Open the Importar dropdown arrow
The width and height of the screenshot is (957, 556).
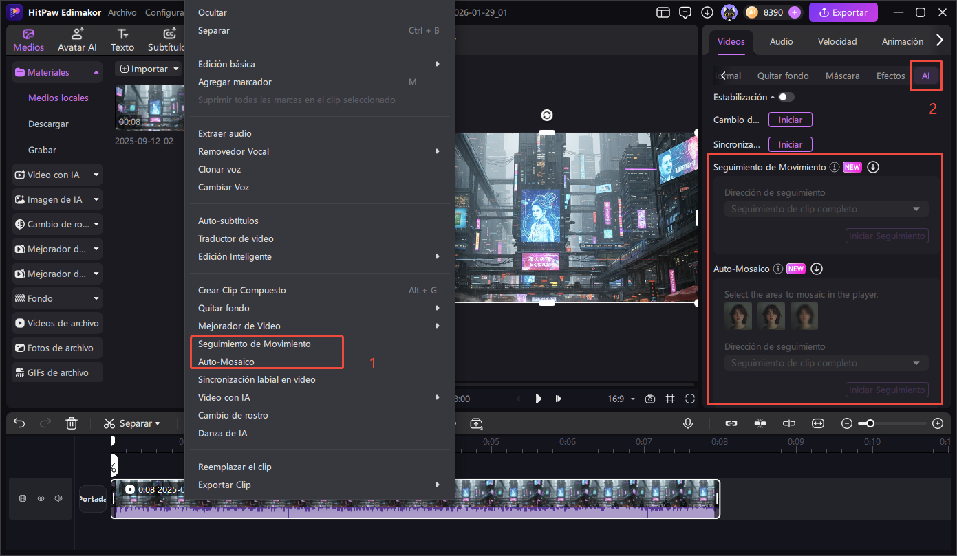pyautogui.click(x=177, y=69)
